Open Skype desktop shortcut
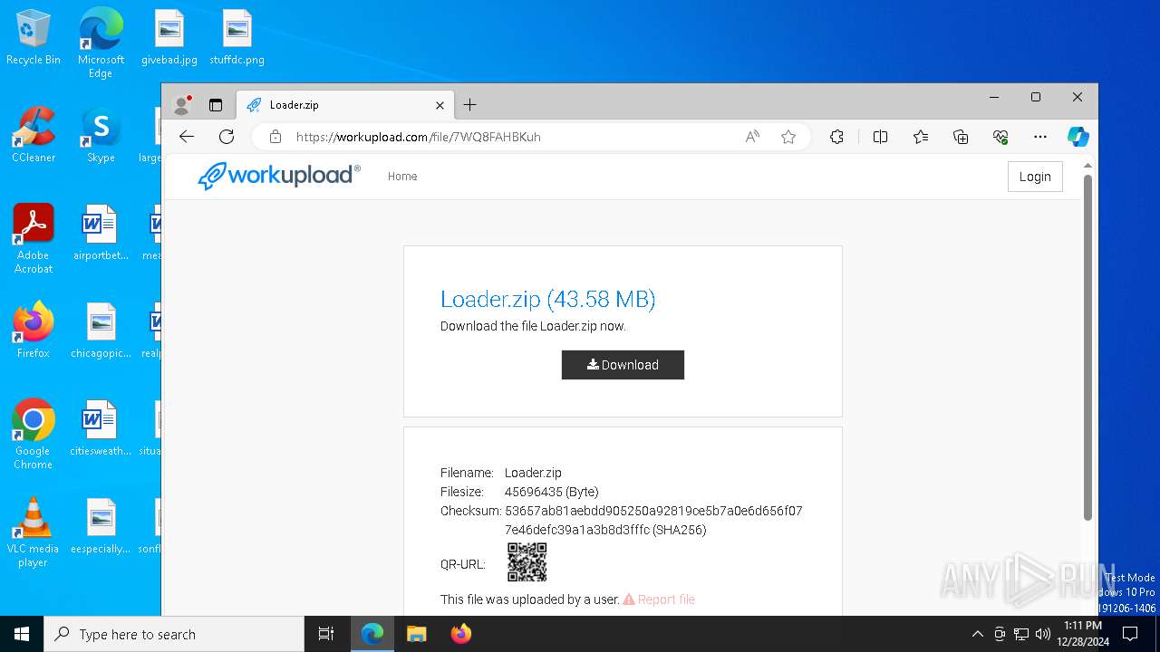 (x=101, y=136)
